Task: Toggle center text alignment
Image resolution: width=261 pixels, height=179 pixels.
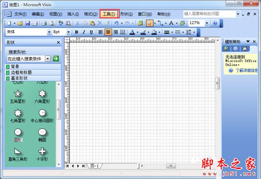Action: pyautogui.click(x=108, y=32)
